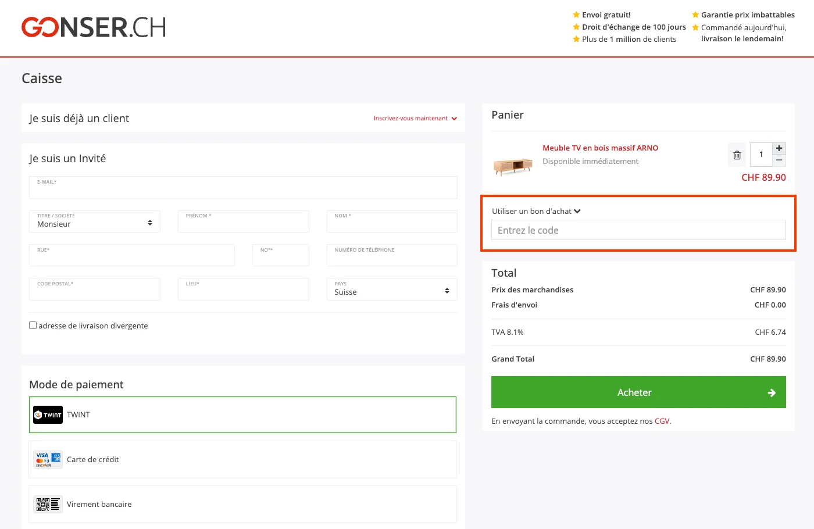Click the 'Entrez le code' voucher field
This screenshot has width=814, height=529.
638,230
